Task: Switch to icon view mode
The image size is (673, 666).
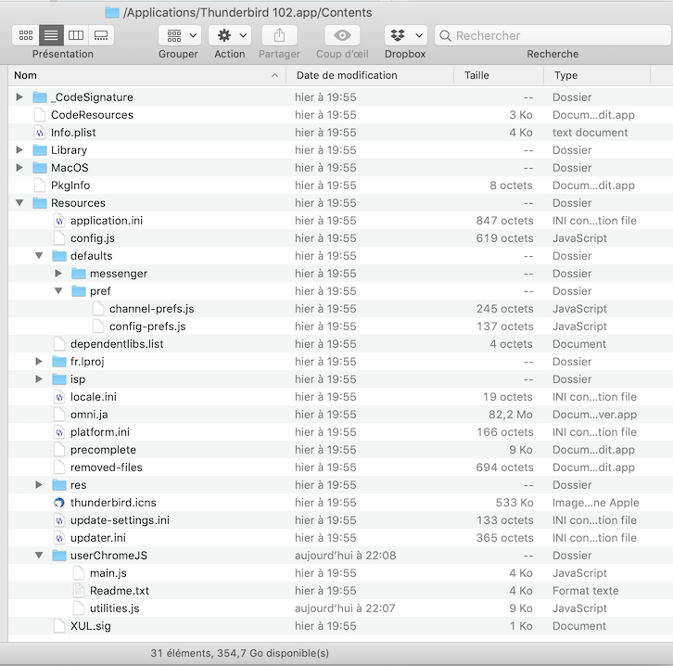Action: [x=26, y=35]
